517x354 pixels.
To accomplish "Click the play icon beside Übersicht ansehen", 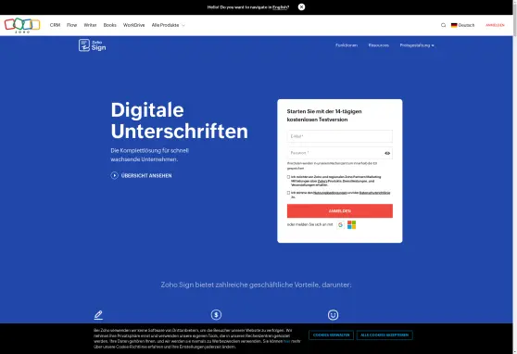I will (x=114, y=175).
